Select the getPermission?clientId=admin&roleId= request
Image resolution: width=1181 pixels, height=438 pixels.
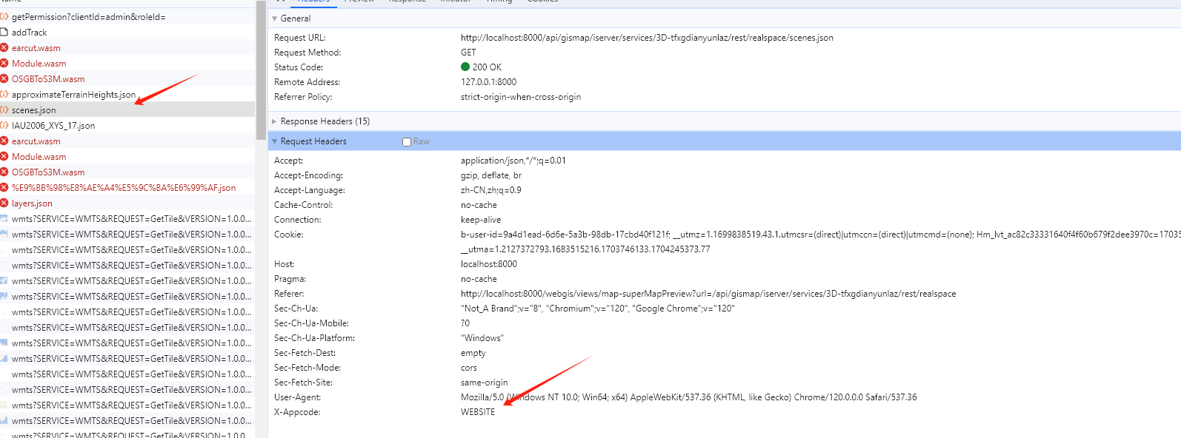click(127, 16)
